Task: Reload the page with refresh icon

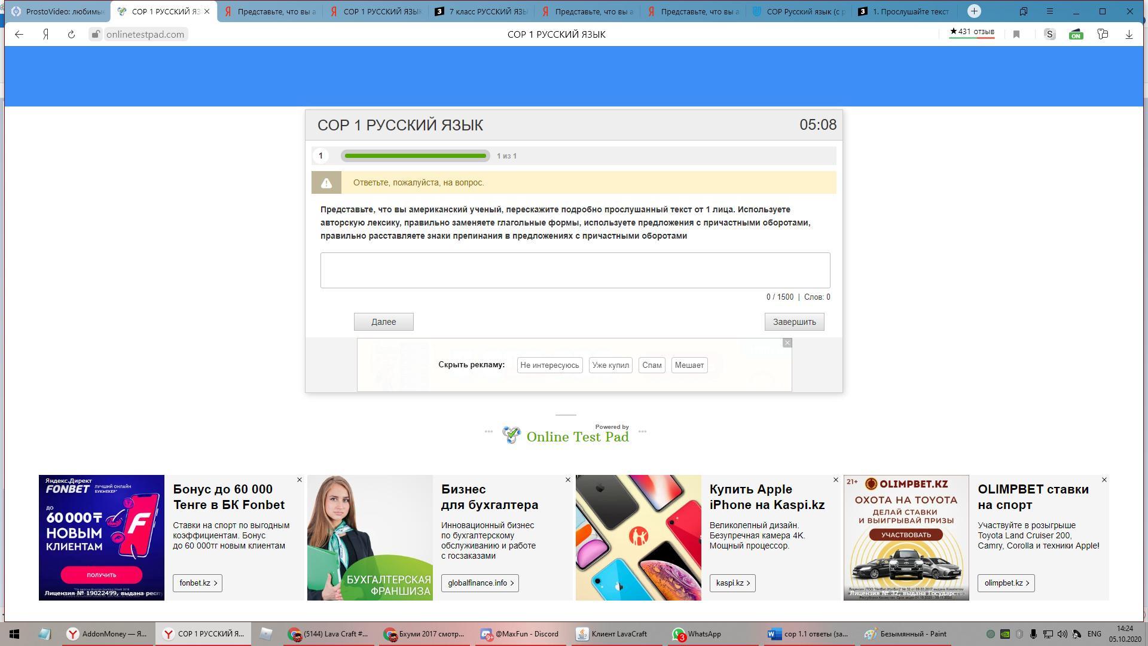Action: pyautogui.click(x=71, y=34)
